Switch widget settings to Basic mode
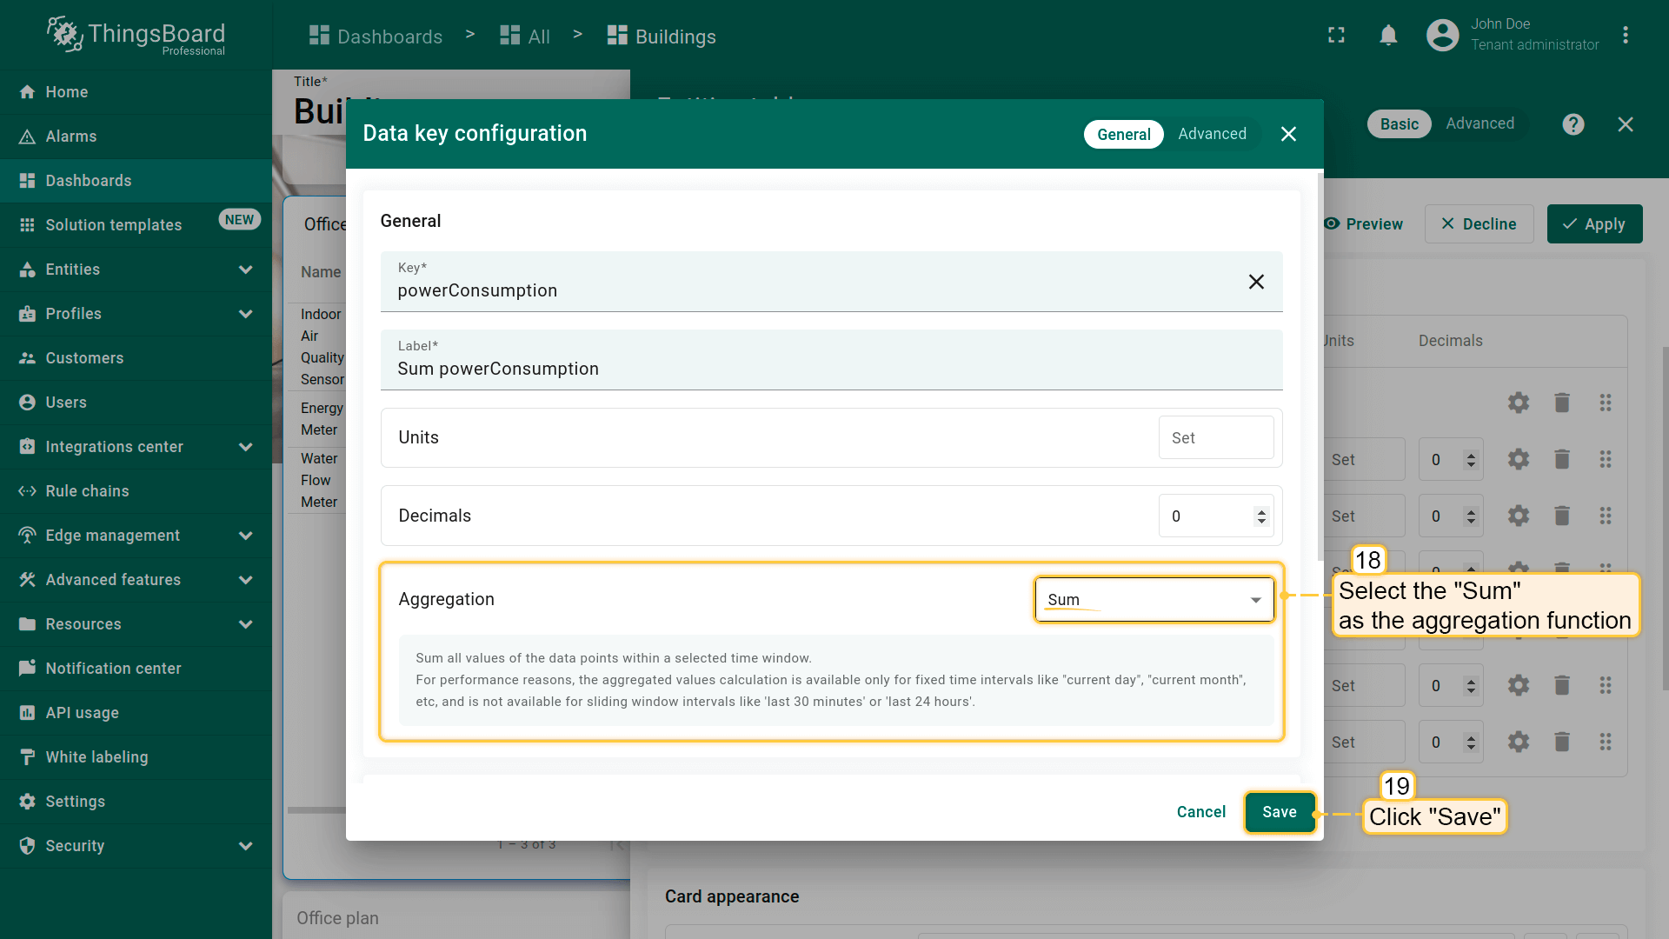1669x939 pixels. pyautogui.click(x=1399, y=124)
